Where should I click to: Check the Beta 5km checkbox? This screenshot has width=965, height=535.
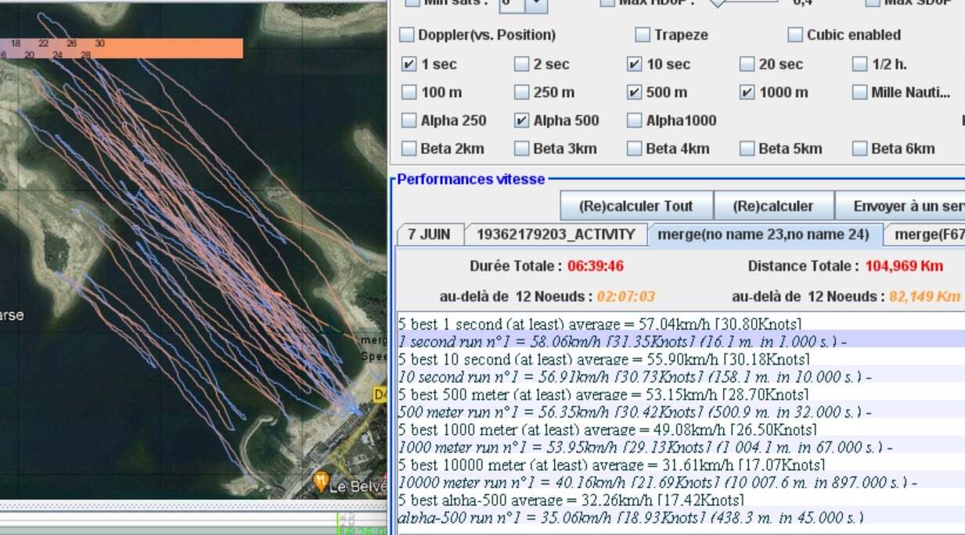click(747, 149)
